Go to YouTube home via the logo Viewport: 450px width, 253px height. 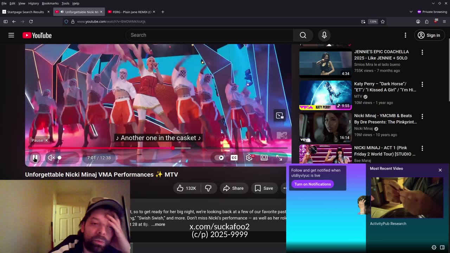point(37,35)
